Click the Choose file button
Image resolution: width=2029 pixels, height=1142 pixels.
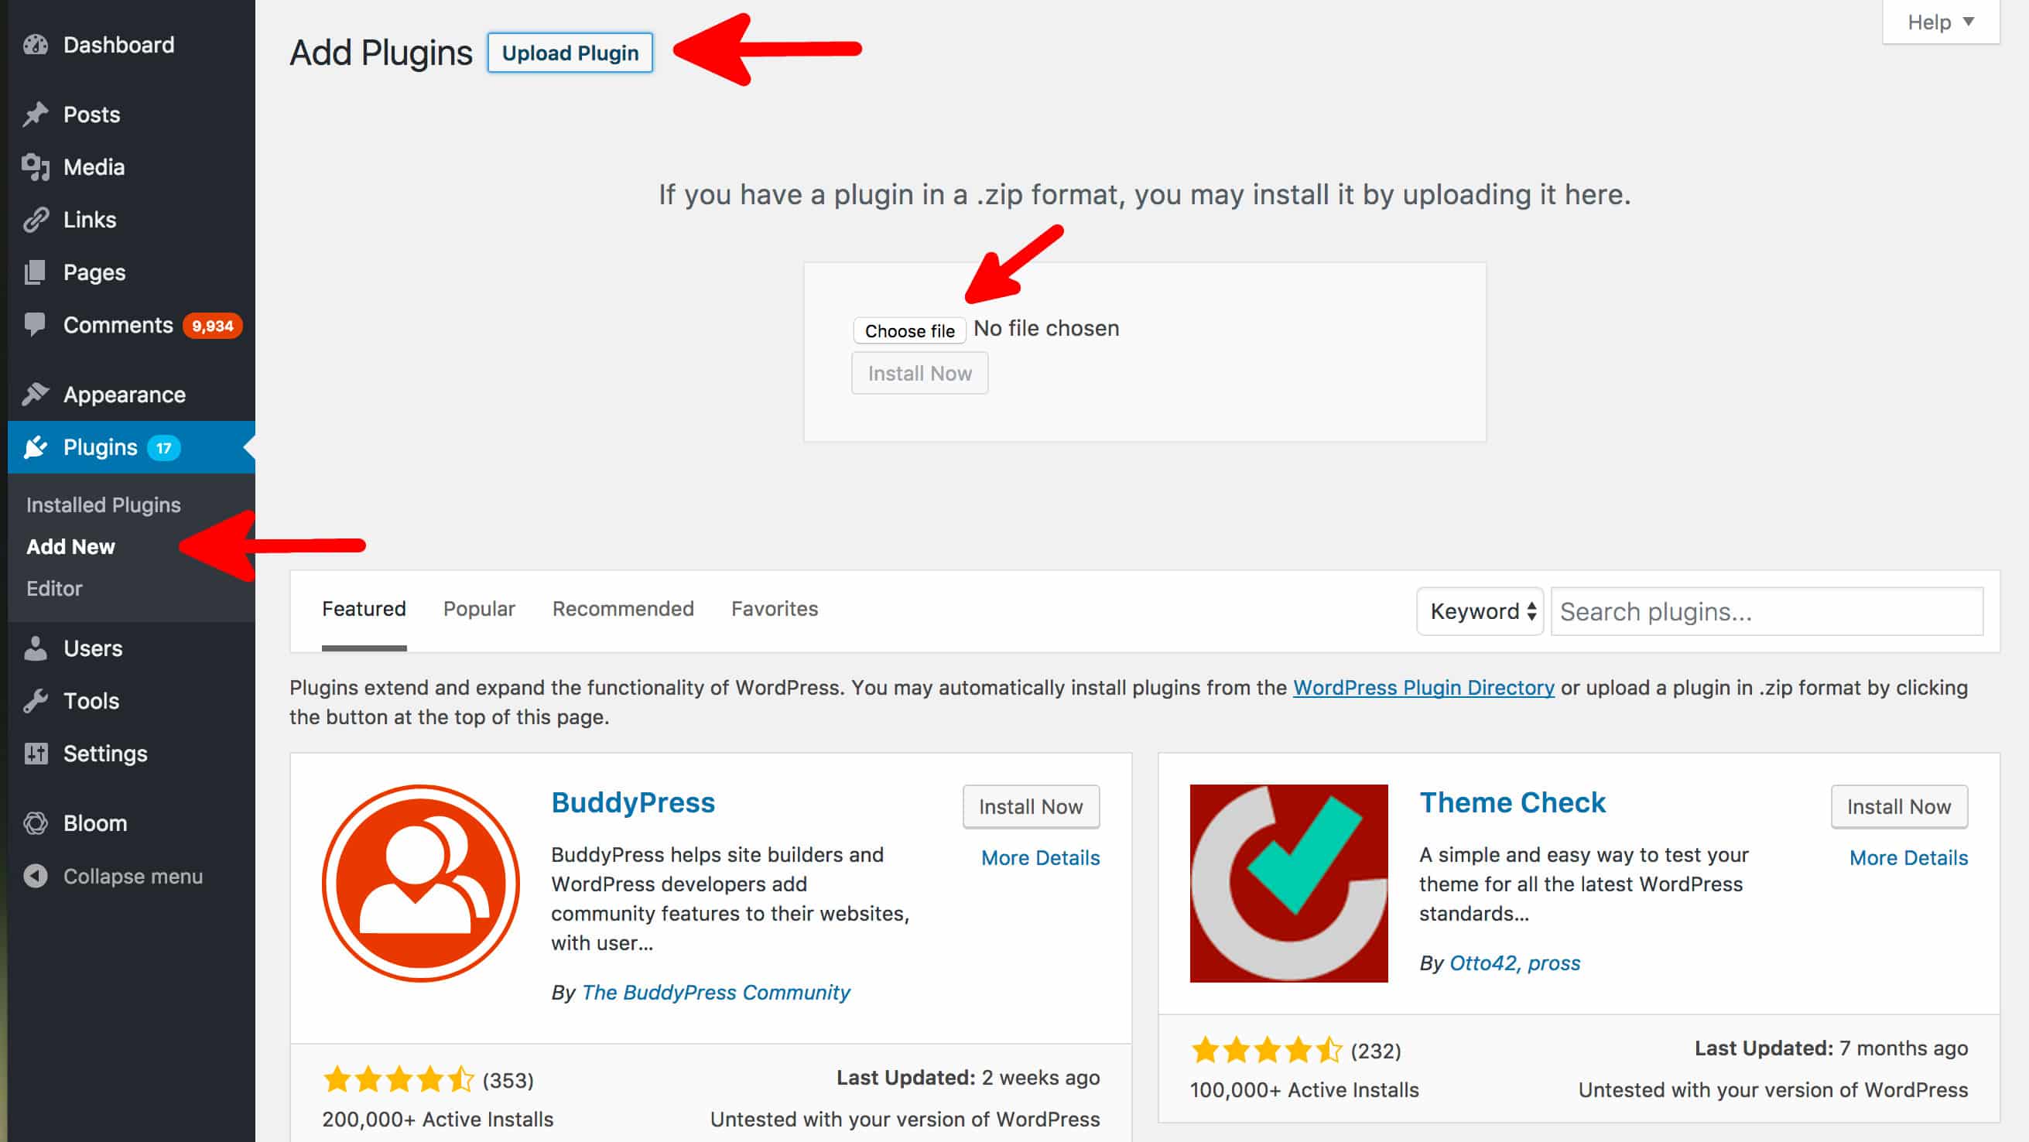click(910, 330)
